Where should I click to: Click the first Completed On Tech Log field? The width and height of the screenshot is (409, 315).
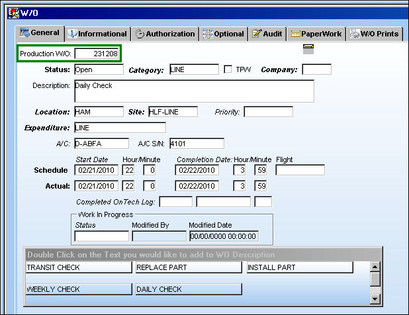[x=176, y=202]
